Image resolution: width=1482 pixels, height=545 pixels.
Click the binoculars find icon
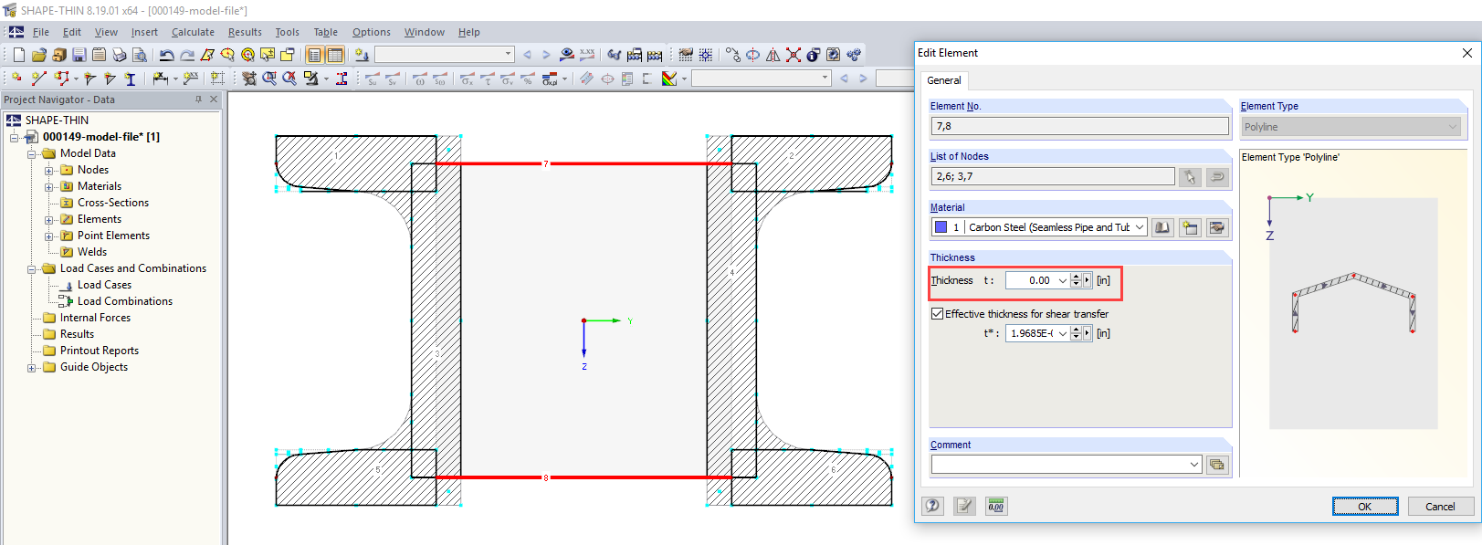coord(614,55)
